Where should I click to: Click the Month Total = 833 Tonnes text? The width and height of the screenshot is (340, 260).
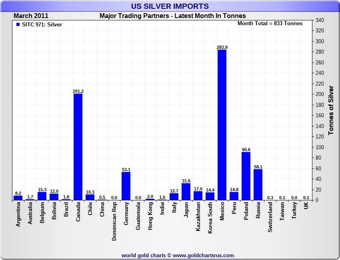(270, 24)
